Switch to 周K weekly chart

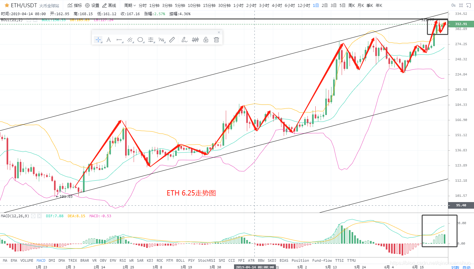(x=352, y=5)
